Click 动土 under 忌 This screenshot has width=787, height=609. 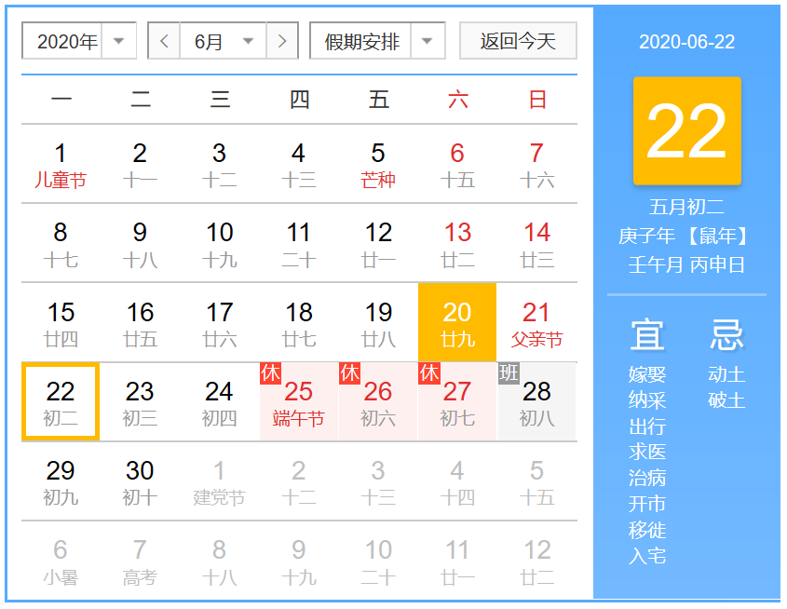point(726,374)
